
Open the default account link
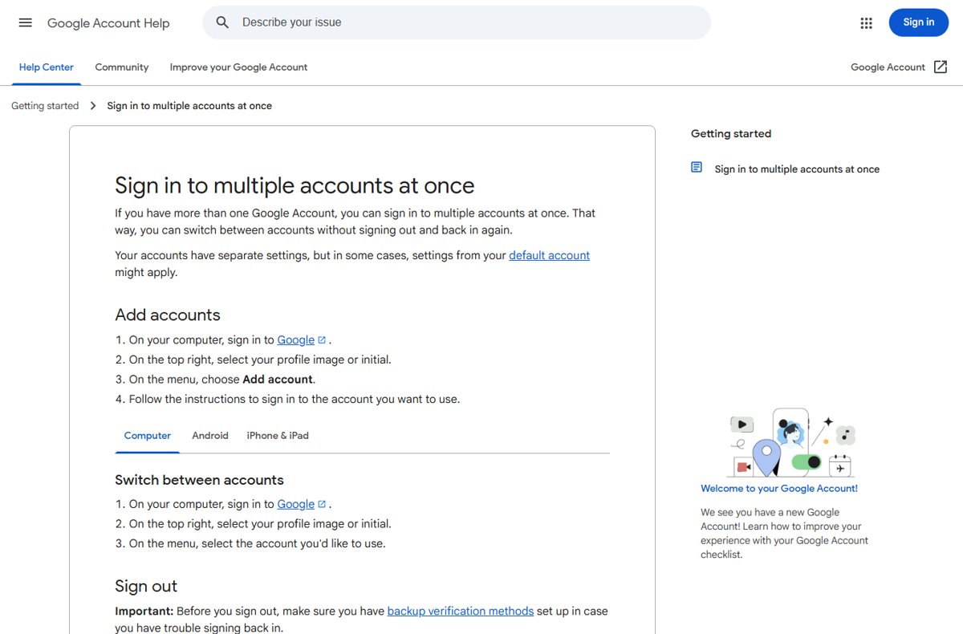point(549,255)
